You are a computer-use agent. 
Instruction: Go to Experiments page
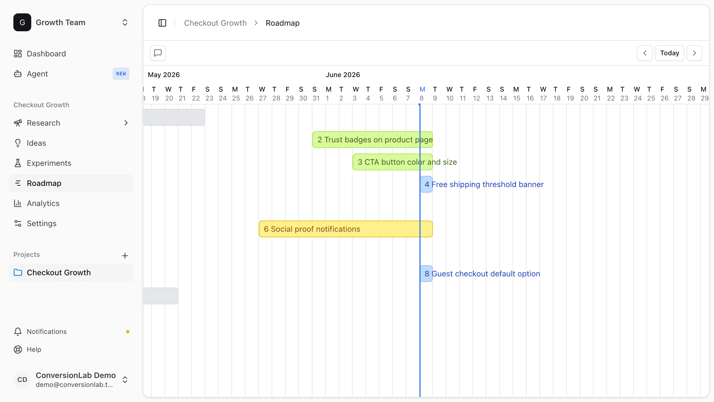[71, 163]
